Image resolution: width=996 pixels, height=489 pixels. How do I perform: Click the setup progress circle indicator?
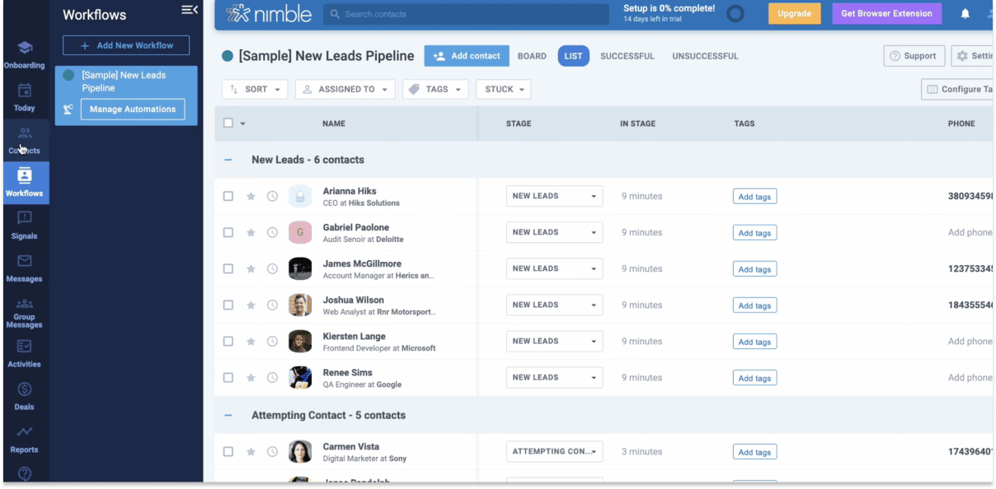point(735,13)
